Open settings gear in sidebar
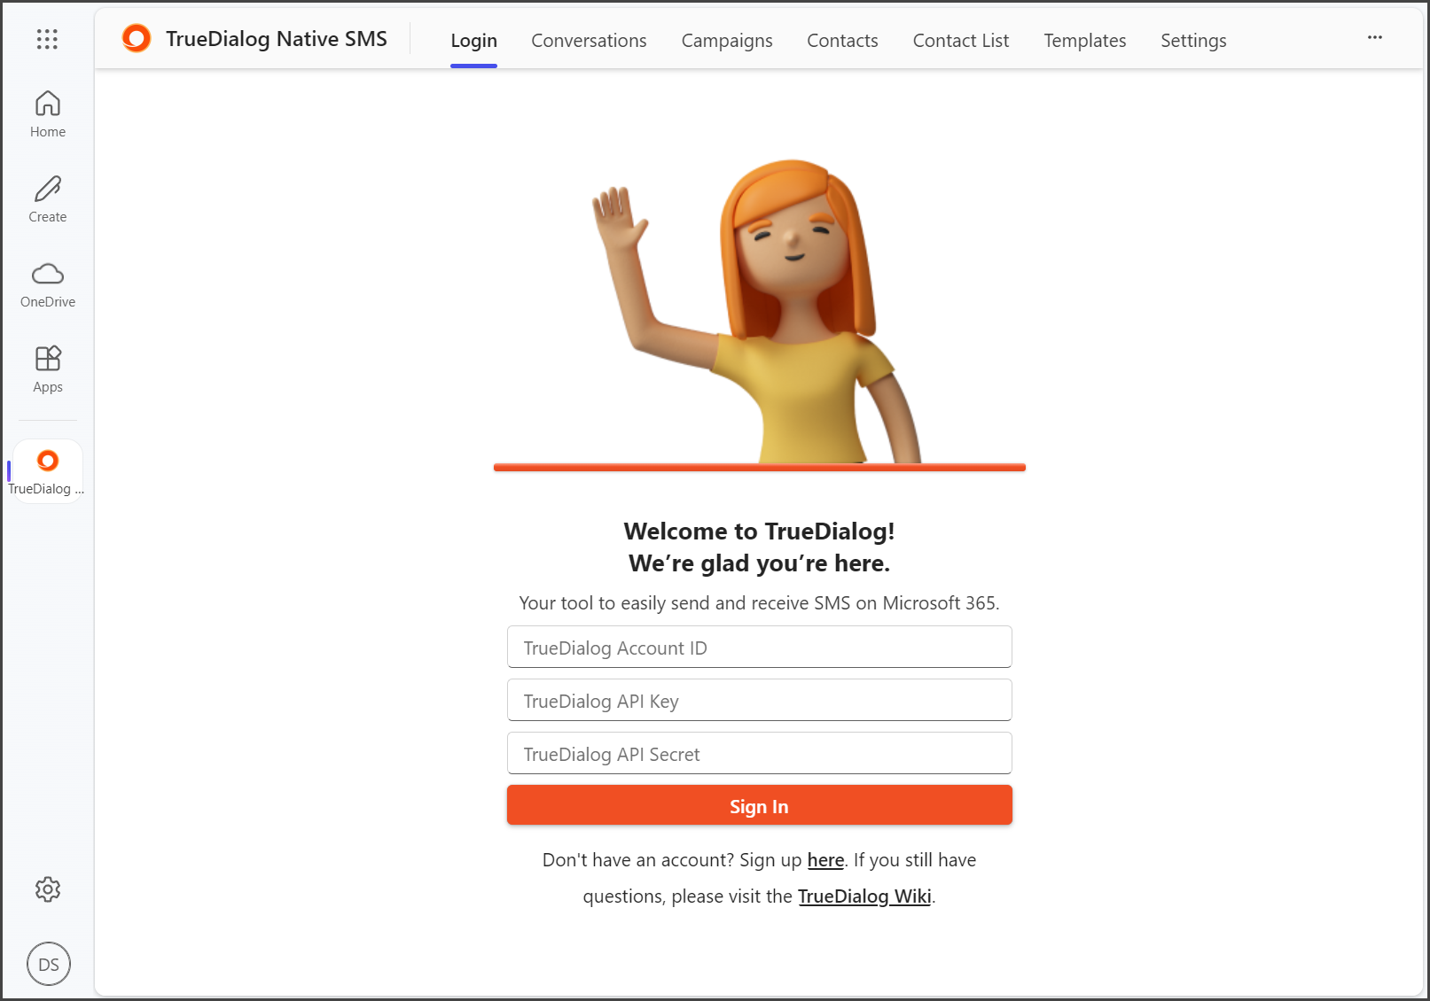 (48, 889)
